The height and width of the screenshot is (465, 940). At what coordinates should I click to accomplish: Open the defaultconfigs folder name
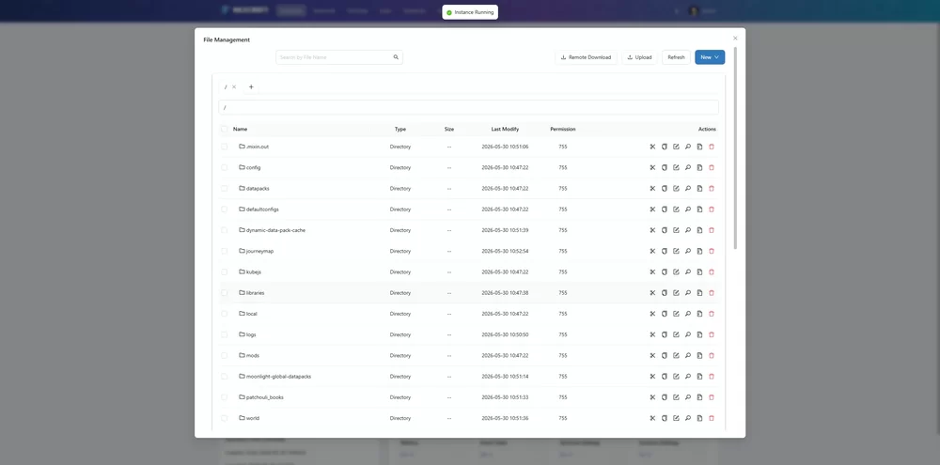pyautogui.click(x=262, y=209)
